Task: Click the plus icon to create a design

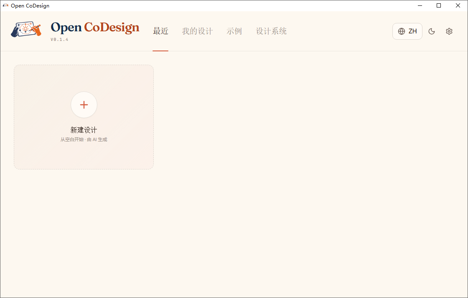Action: tap(84, 105)
